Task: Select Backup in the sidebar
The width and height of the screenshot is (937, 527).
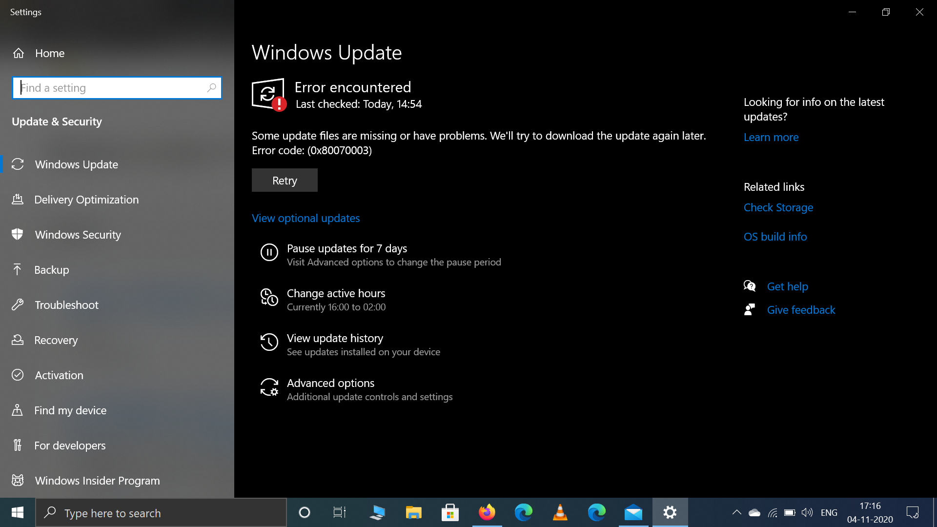Action: coord(117,270)
